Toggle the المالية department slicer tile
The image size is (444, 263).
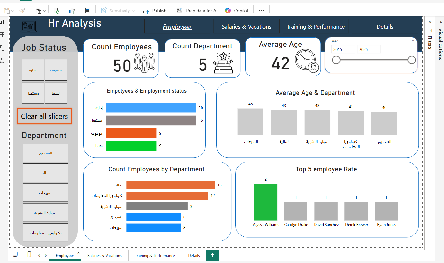(x=45, y=173)
